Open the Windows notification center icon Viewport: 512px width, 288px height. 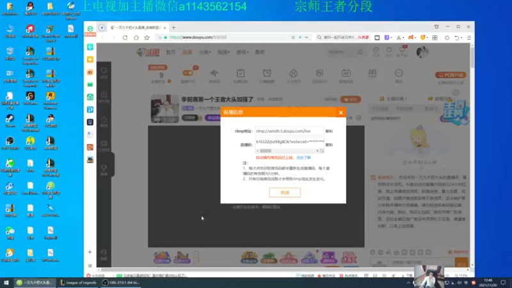click(x=503, y=283)
